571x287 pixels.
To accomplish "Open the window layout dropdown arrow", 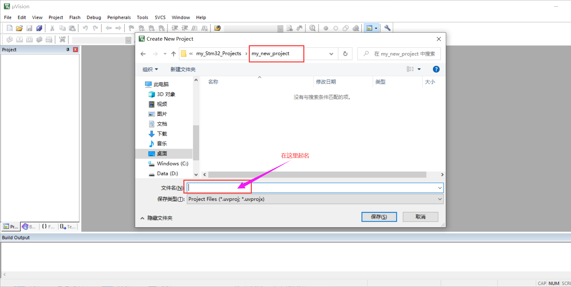I will tap(376, 28).
